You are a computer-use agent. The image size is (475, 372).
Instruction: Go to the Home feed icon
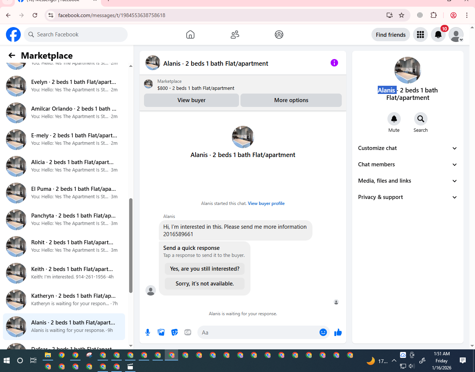point(190,35)
